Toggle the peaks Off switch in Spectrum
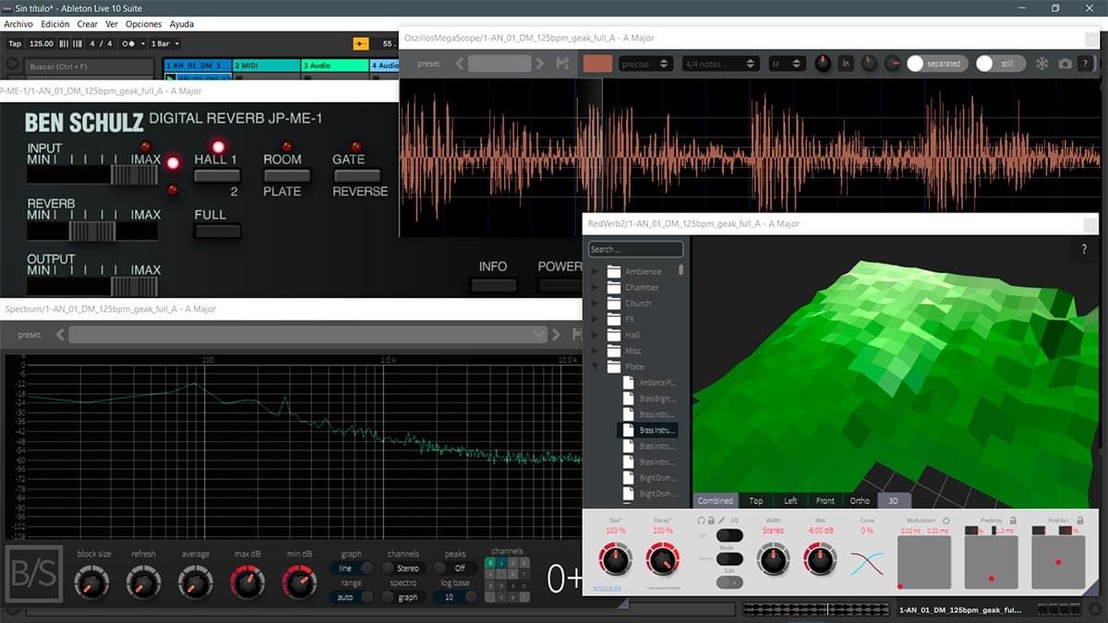Screen dimensions: 1108x623 [454, 569]
